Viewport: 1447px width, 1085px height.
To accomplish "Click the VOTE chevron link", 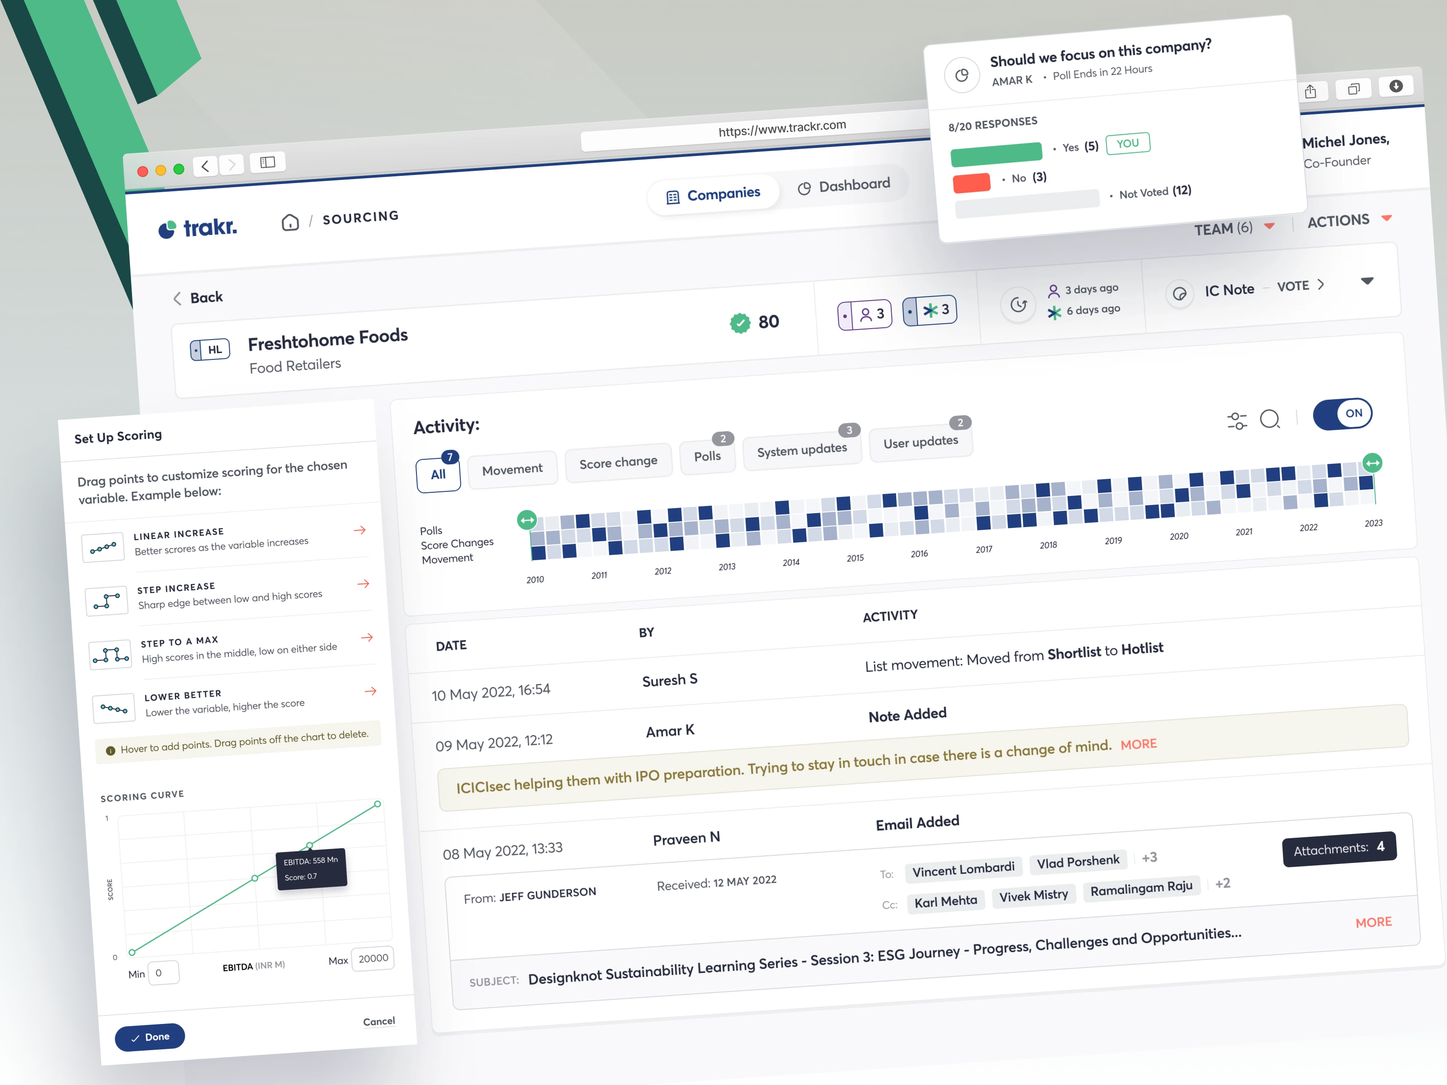I will (1301, 286).
